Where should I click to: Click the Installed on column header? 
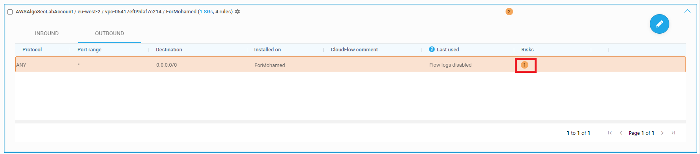tap(268, 50)
